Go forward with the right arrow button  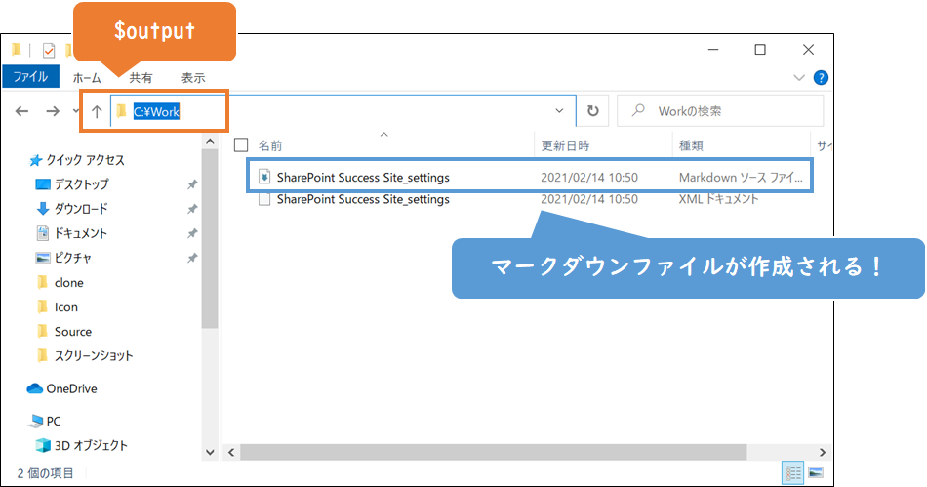pos(53,111)
